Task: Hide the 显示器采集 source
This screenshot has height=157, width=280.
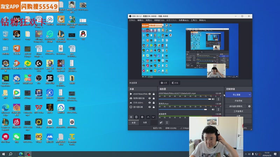Action: (149, 107)
